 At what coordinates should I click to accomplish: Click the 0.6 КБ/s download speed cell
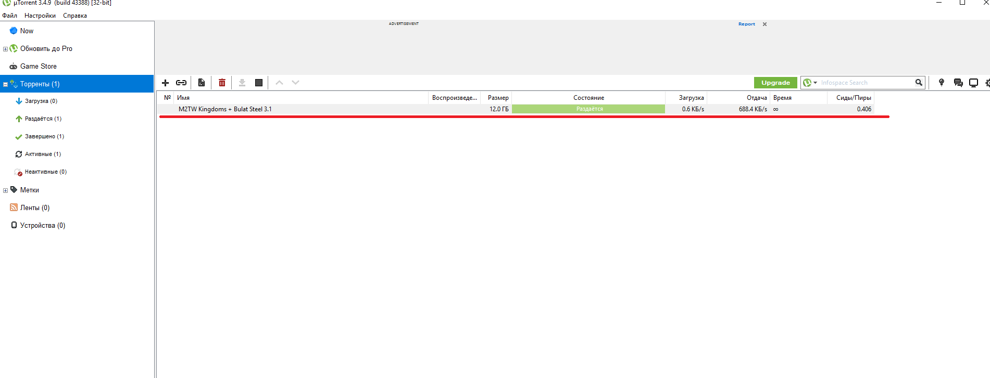pyautogui.click(x=693, y=109)
